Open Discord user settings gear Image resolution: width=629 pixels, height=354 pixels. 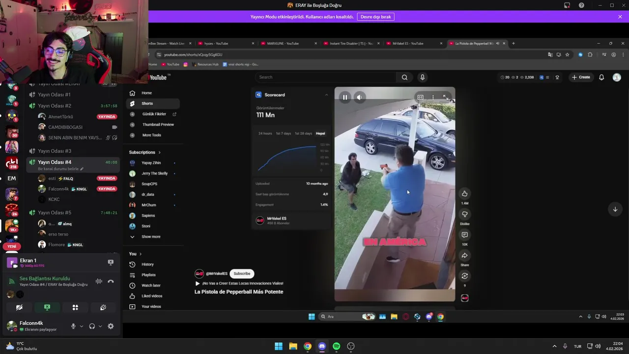click(x=111, y=326)
